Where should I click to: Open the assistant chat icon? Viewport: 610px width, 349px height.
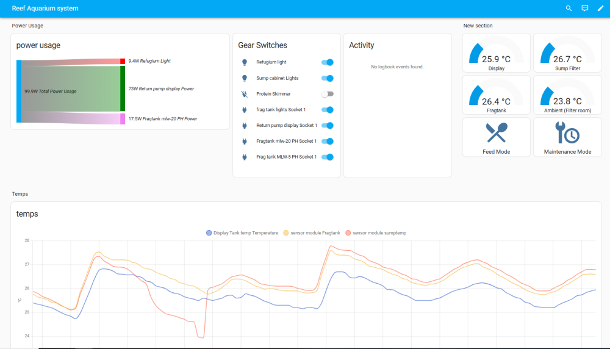tap(584, 9)
